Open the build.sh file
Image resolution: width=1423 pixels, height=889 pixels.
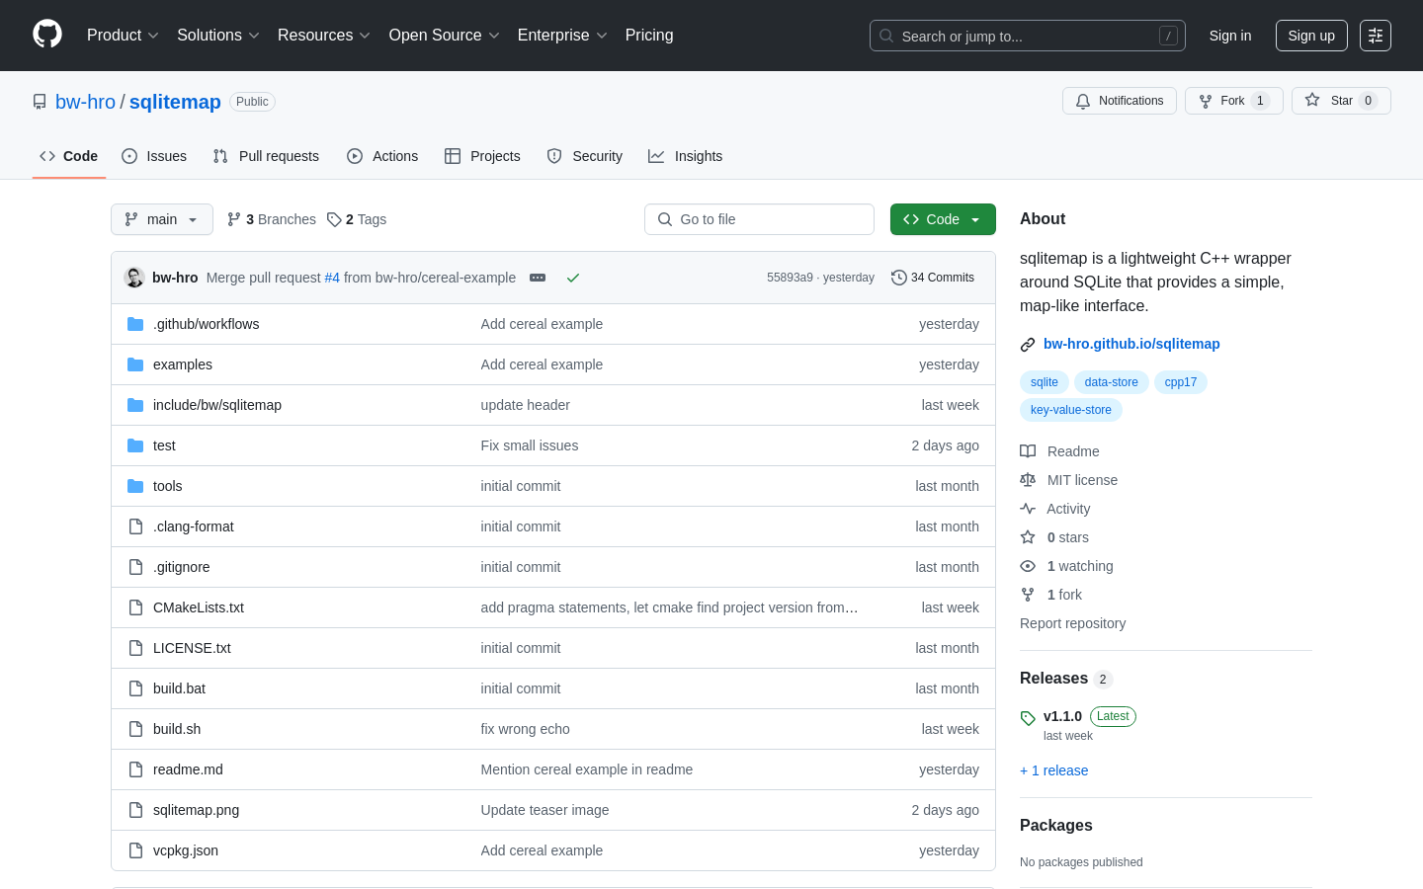(177, 729)
